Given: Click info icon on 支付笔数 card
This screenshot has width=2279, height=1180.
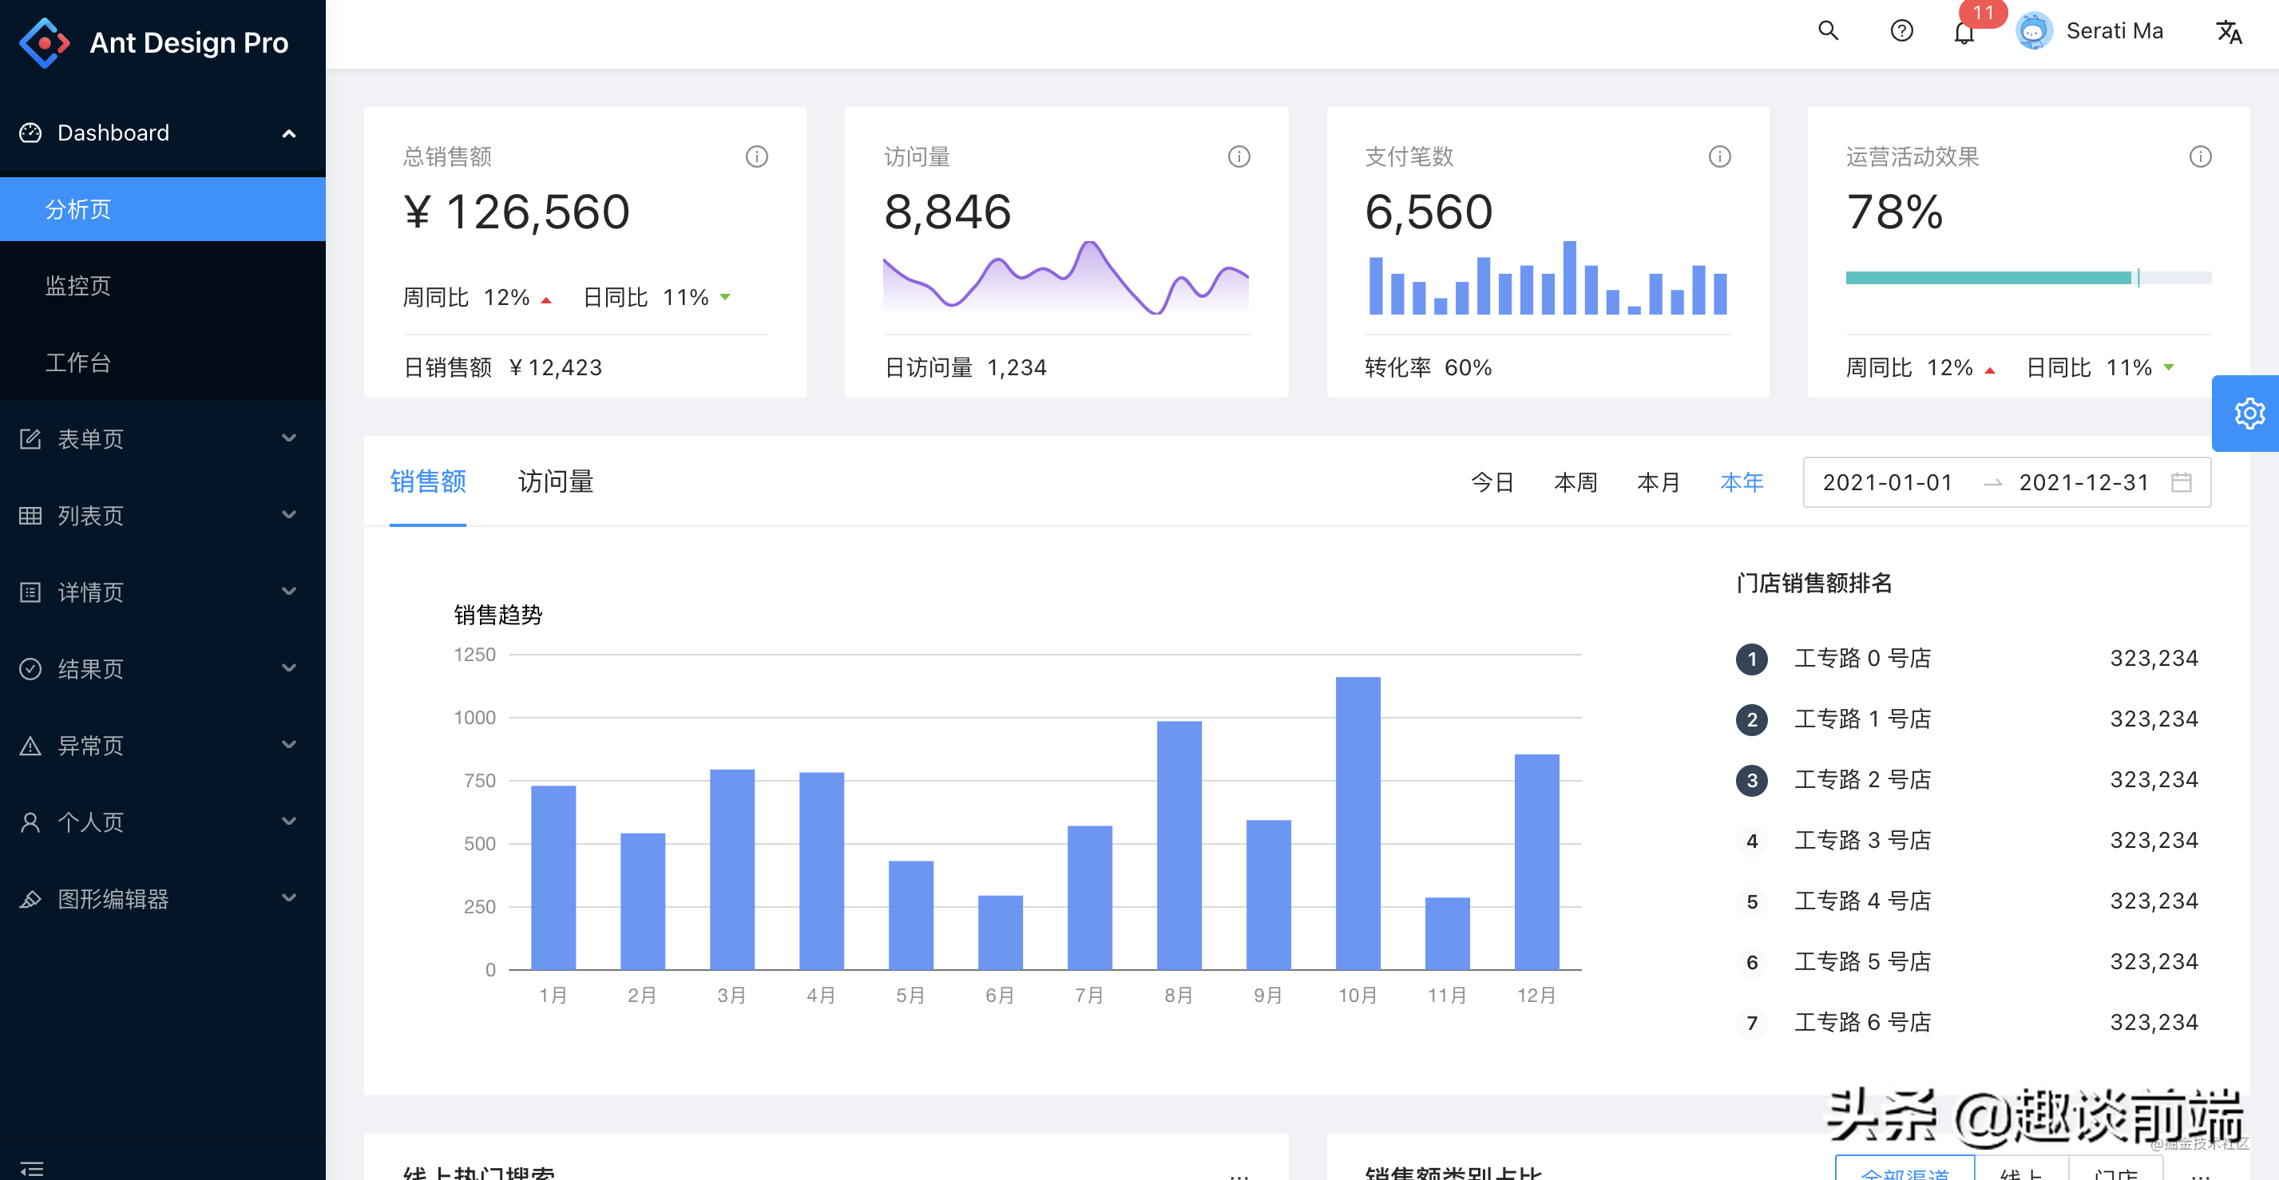Looking at the screenshot, I should (x=1719, y=156).
